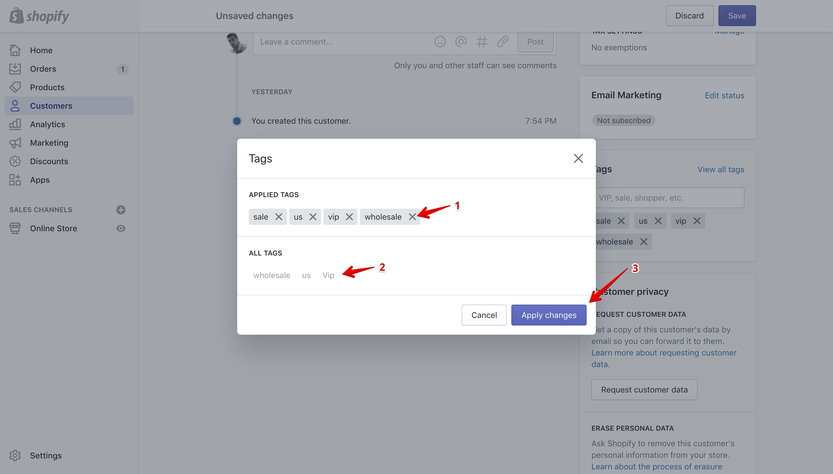Remove wholesale tag in dialog
The image size is (833, 474).
[x=412, y=217]
